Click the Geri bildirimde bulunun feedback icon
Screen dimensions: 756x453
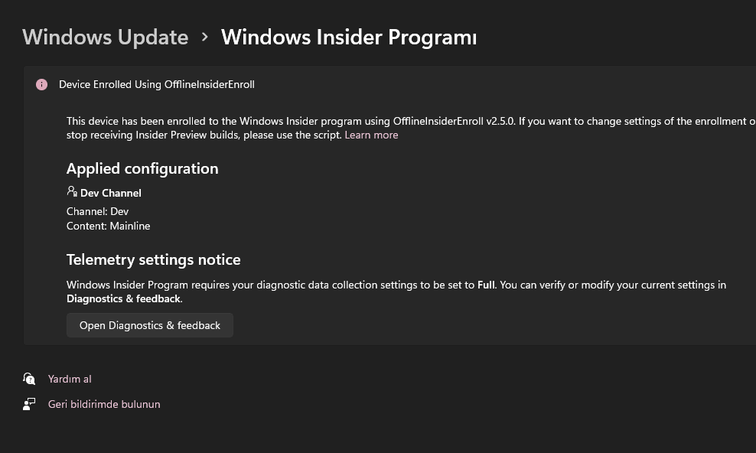29,404
